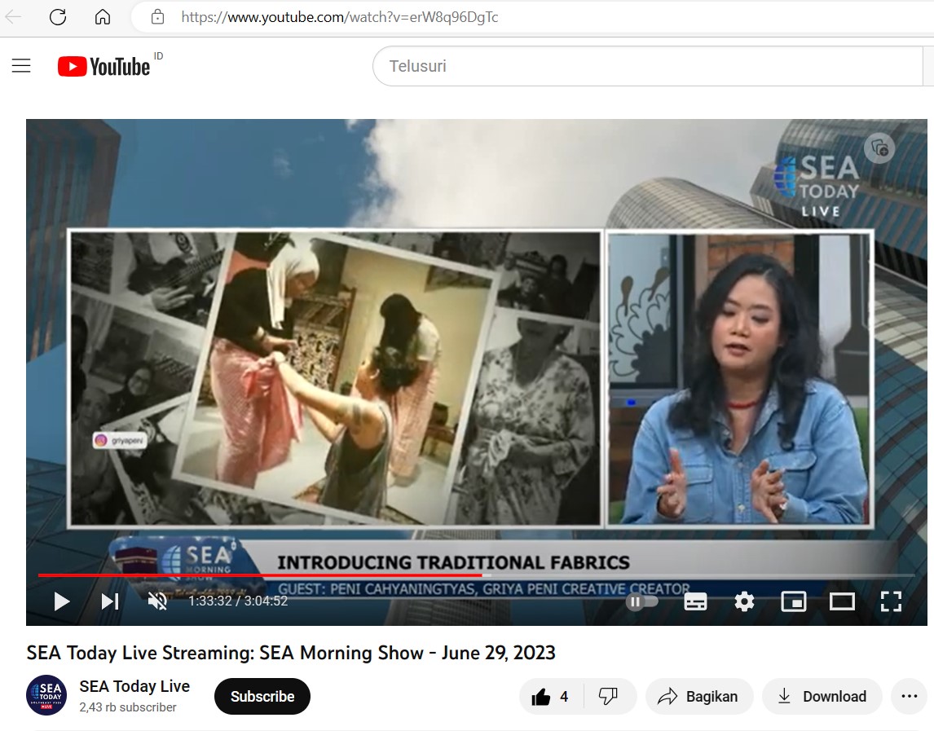934x731 pixels.
Task: Switch to theater mode
Action: 842,601
